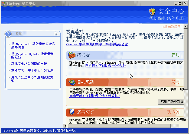Click the 自动更新 globe icon

point(72,82)
